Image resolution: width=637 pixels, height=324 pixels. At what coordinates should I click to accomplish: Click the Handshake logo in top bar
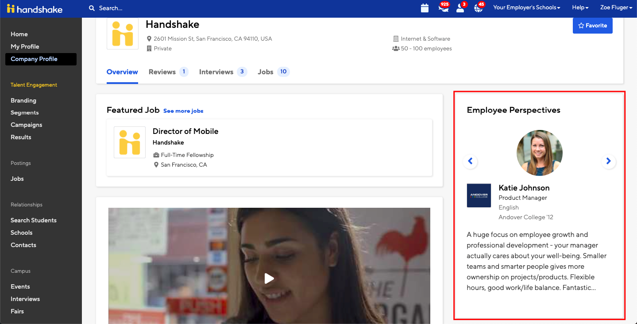point(35,8)
